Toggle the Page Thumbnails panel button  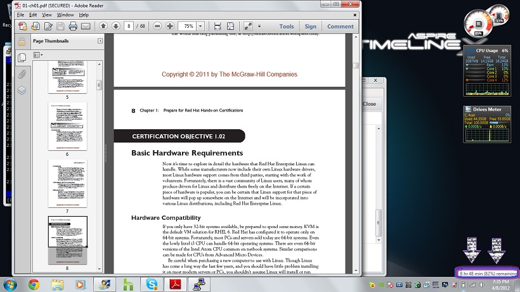(x=22, y=58)
